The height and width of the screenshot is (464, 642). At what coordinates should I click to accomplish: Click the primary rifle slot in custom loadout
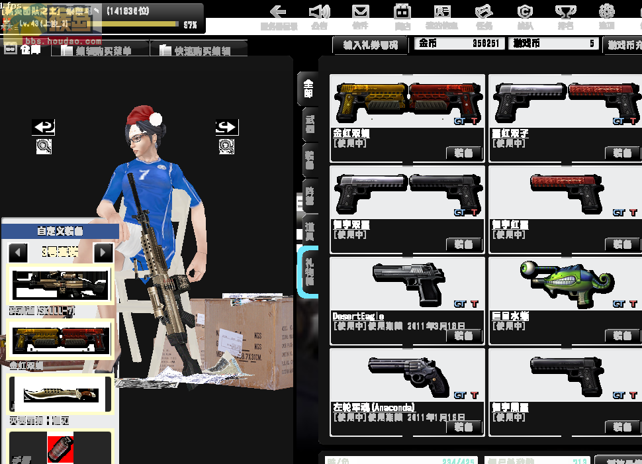point(61,285)
